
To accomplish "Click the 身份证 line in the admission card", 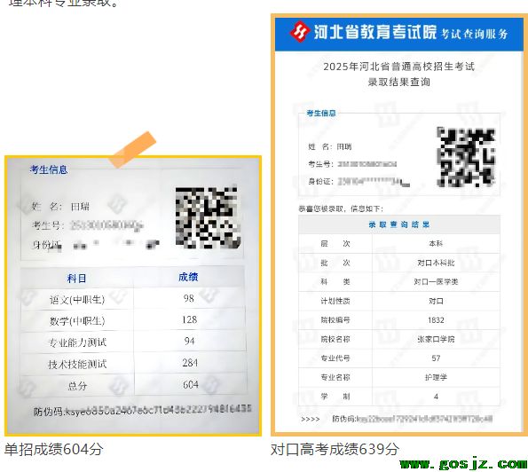I will pyautogui.click(x=359, y=182).
